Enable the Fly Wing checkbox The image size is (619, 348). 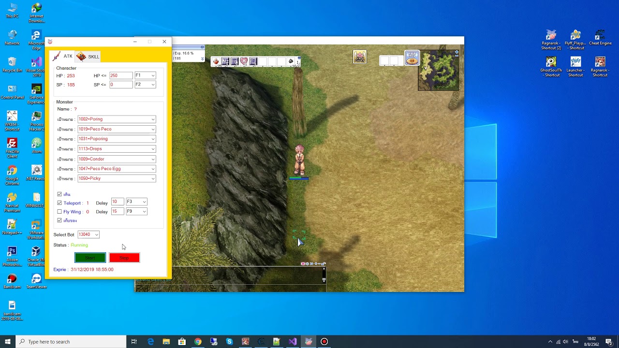[x=59, y=212]
